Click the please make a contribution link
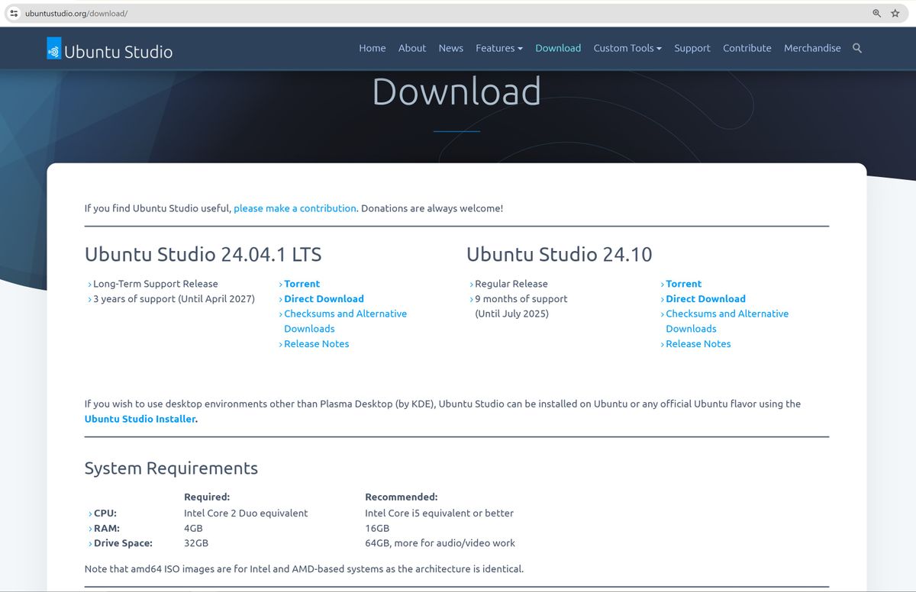 point(295,208)
